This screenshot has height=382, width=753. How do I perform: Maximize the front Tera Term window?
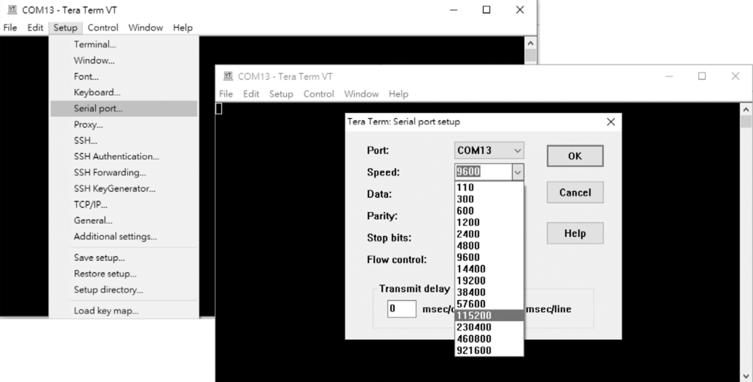[702, 76]
